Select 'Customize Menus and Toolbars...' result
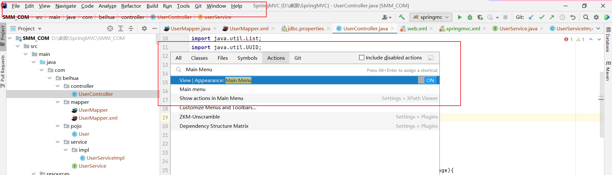Viewport: 612px width, 175px height. [x=305, y=108]
